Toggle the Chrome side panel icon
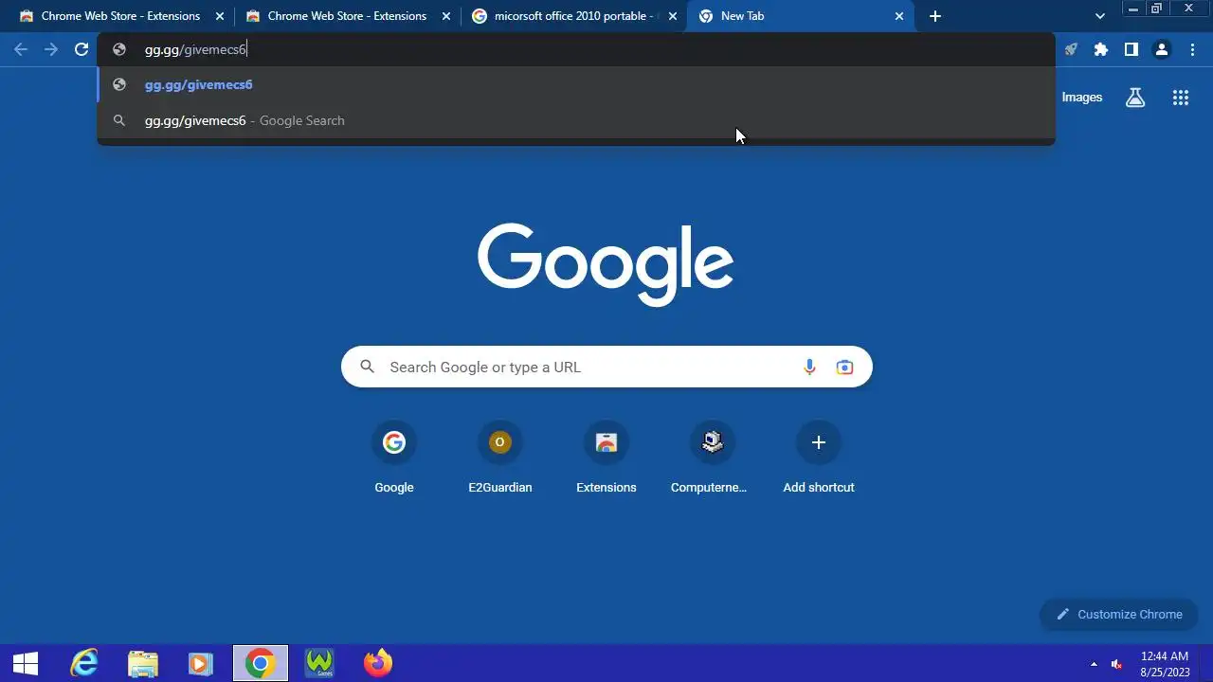 coord(1131,49)
